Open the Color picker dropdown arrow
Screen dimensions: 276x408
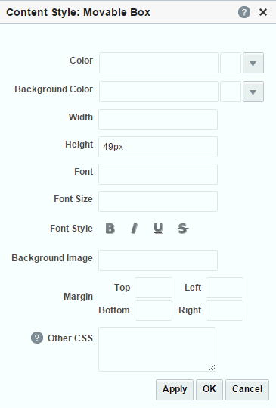point(253,63)
